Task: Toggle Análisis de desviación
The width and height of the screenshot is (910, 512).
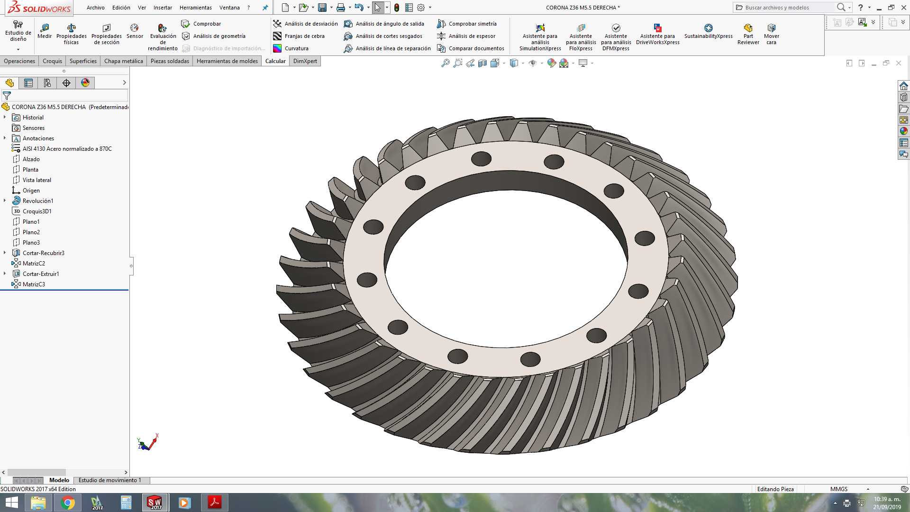Action: (x=306, y=24)
